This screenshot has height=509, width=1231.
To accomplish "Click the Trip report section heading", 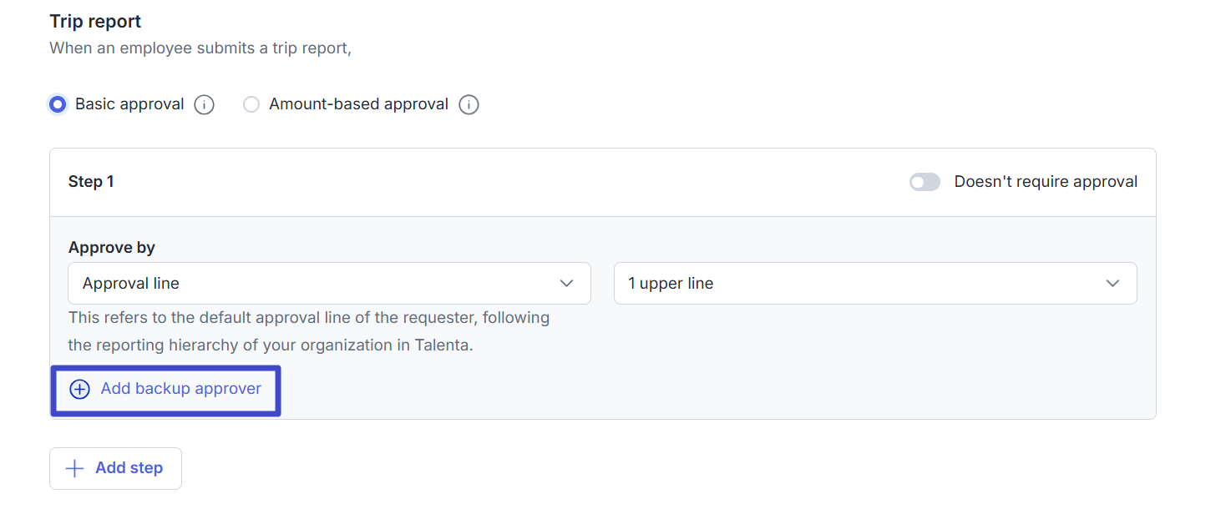I will (96, 22).
